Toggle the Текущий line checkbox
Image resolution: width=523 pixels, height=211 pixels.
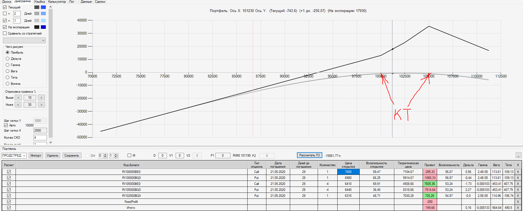coord(5,7)
